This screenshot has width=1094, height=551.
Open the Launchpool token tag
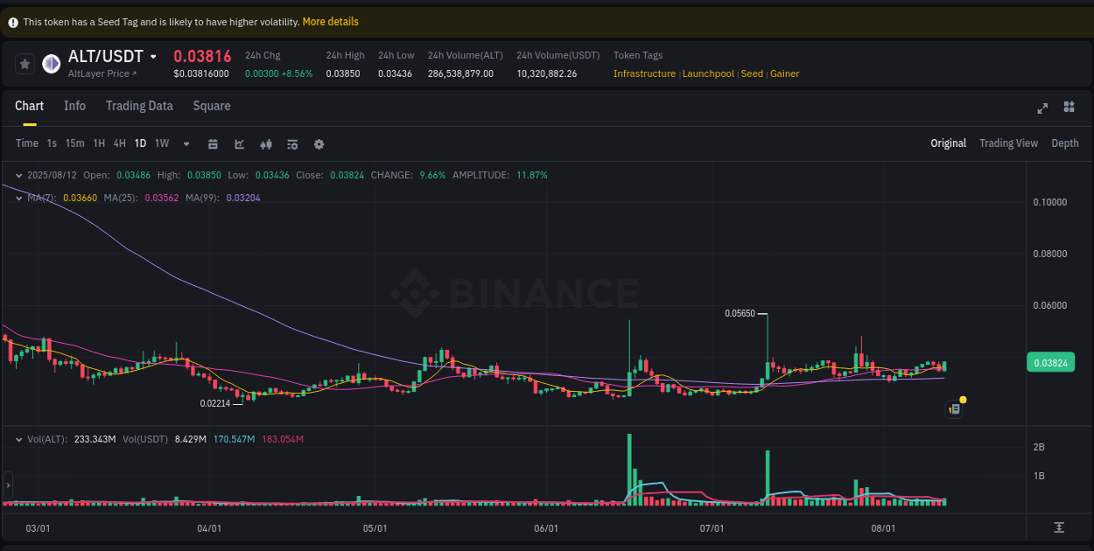click(708, 73)
